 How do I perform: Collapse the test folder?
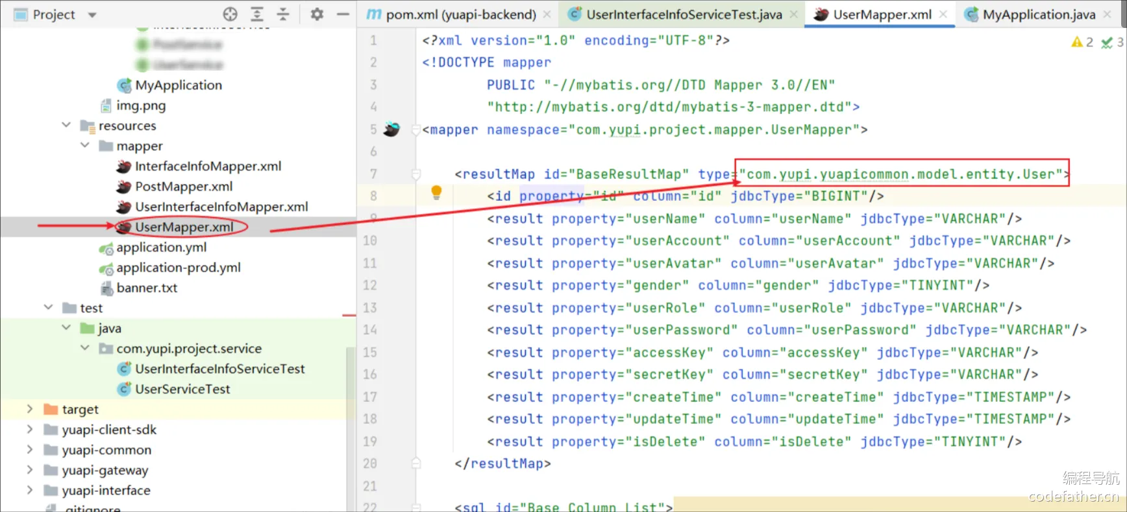[48, 307]
